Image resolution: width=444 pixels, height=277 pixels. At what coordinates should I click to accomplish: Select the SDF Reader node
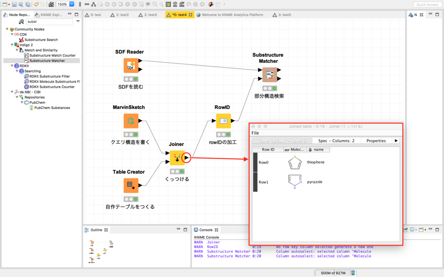tap(131, 66)
